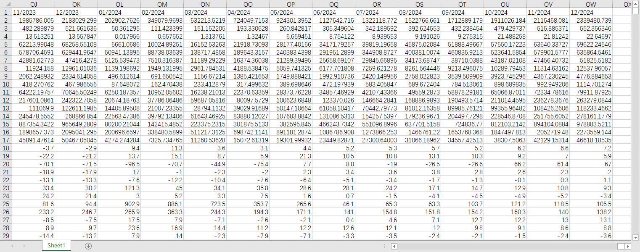Select column header OW
The width and height of the screenshot is (640, 252).
tap(591, 4)
